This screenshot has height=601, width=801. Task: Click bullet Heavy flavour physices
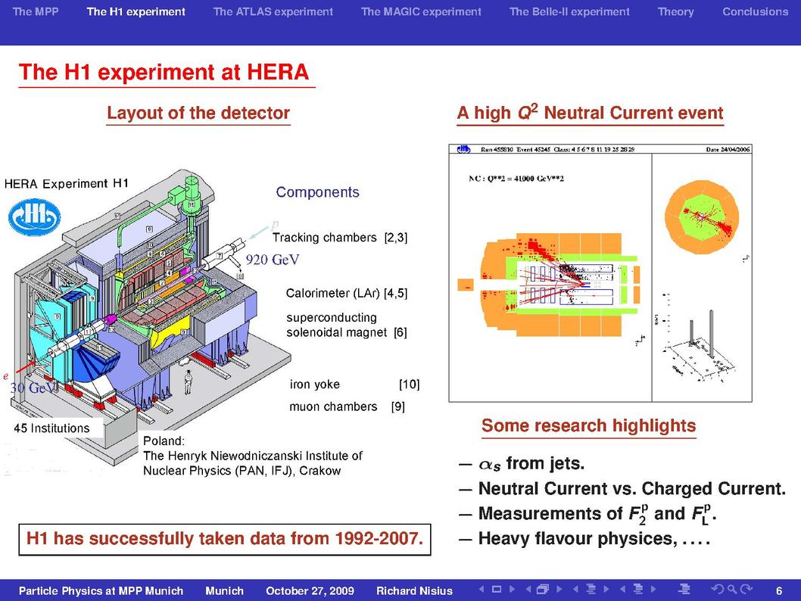click(594, 539)
